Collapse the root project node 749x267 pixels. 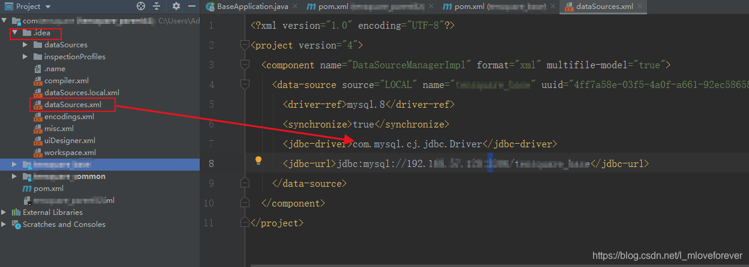[x=4, y=21]
